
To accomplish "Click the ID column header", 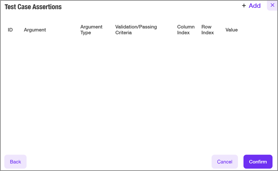I will (10, 30).
